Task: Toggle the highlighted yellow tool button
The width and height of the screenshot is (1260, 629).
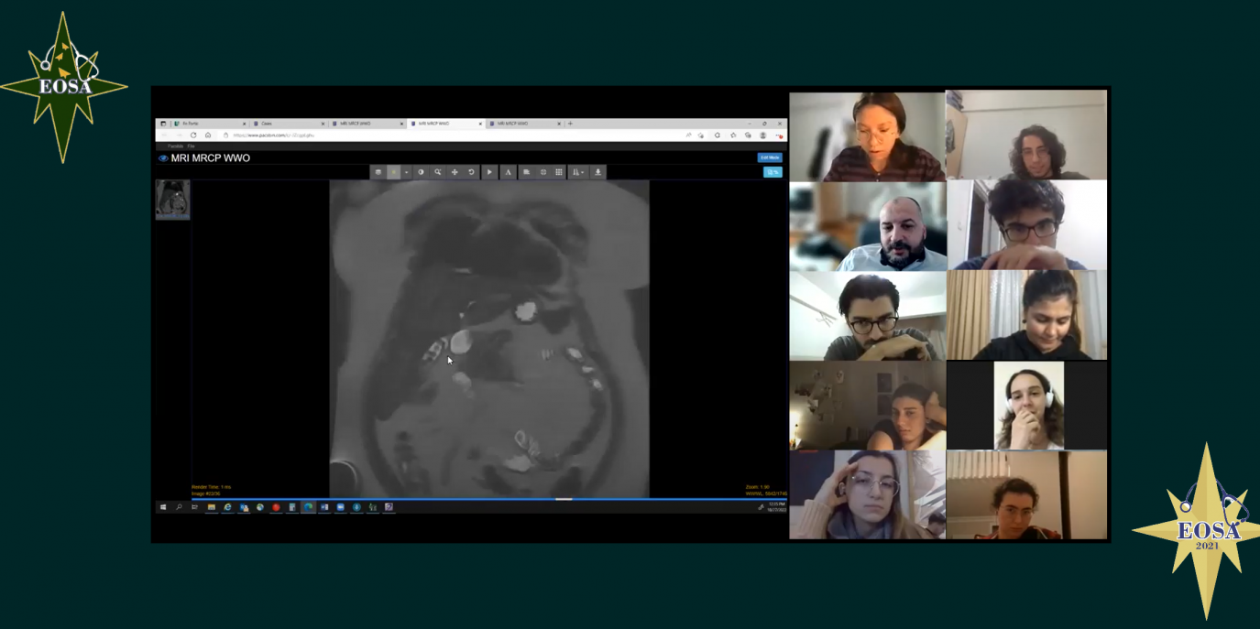Action: [x=394, y=172]
